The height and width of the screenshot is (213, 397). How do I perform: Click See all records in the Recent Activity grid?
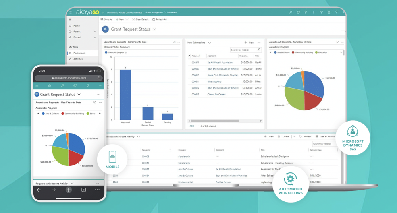tap(325, 136)
